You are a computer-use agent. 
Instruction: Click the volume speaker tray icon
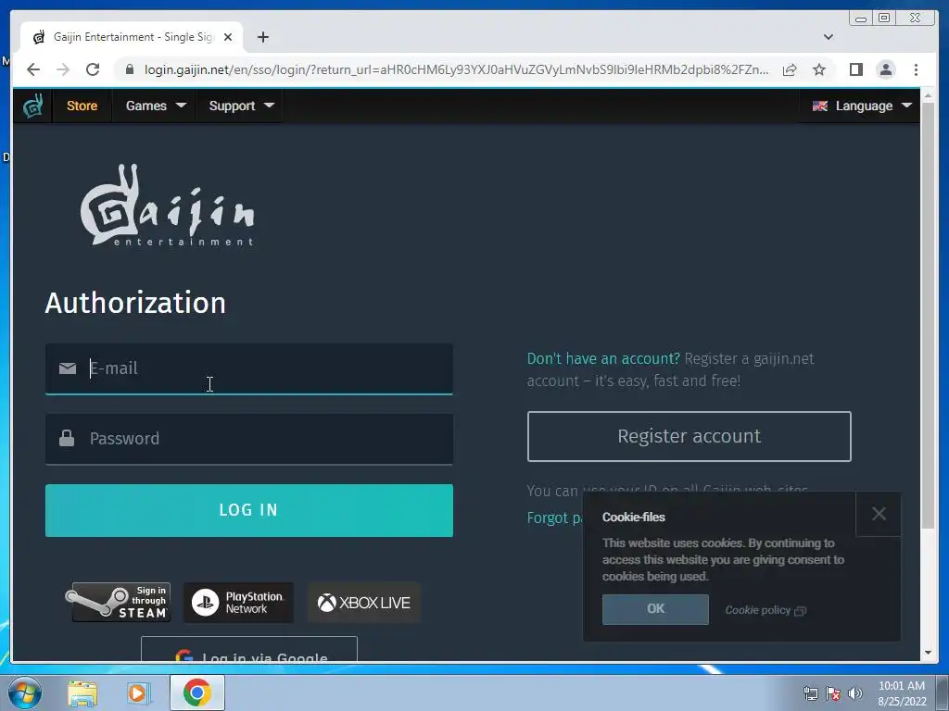[x=855, y=693]
